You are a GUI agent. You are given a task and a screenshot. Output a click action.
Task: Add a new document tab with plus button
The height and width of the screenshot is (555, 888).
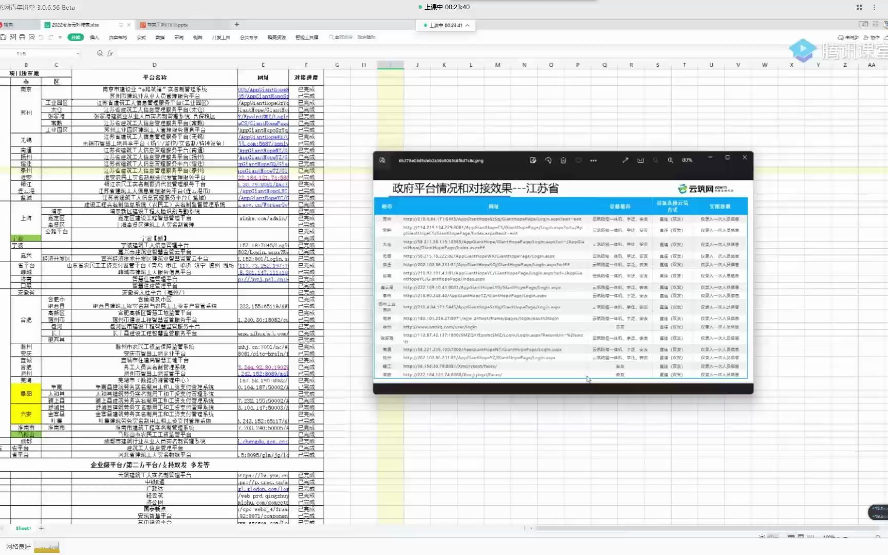[x=237, y=24]
